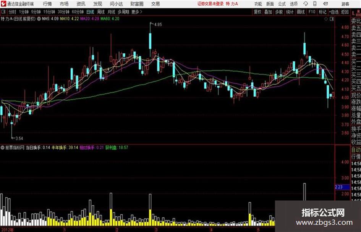Viewport: 361px width, 232px height.
Task: Expand the indicator dropdown next to 特力A title
Action: [x=39, y=19]
